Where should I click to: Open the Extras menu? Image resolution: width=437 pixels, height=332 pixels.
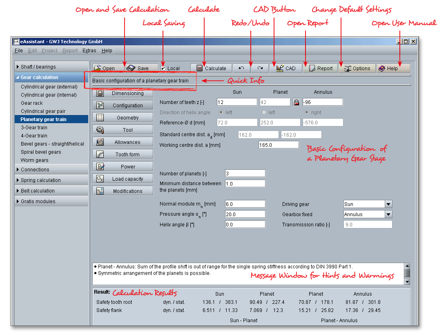click(89, 51)
